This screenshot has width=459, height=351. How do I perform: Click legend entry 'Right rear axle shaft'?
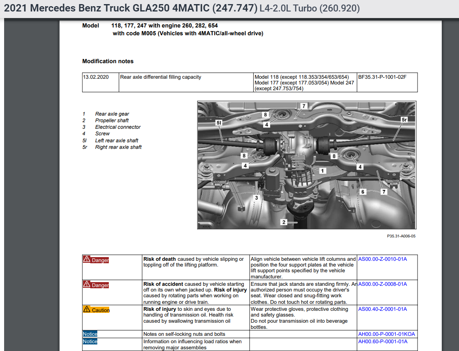point(118,147)
